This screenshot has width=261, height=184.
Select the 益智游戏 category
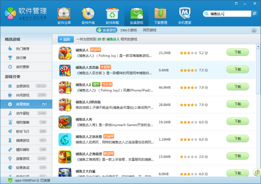[x=26, y=158]
